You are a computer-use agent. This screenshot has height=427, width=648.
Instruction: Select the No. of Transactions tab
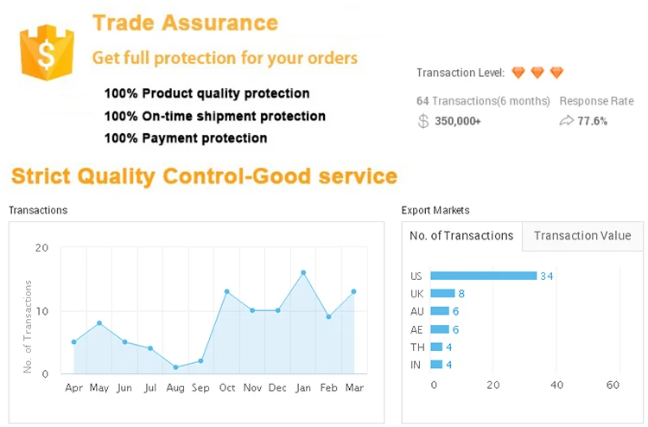462,236
